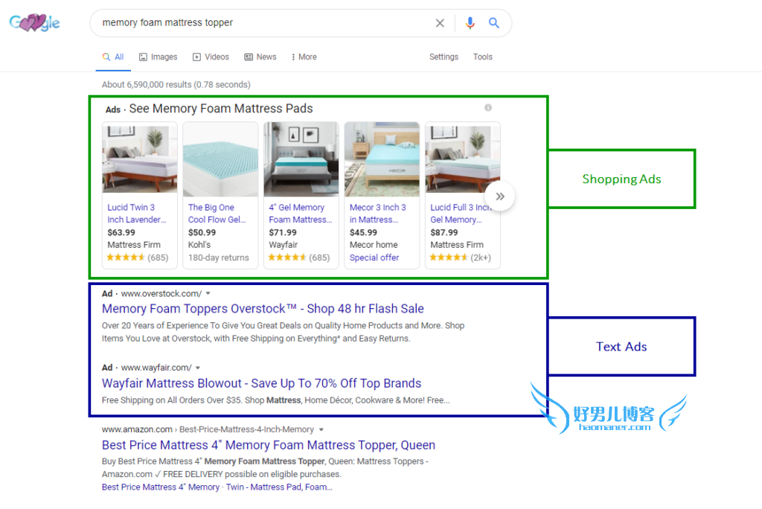The height and width of the screenshot is (509, 762).
Task: Expand the wayfair.com ad dropdown arrow
Action: (x=198, y=368)
